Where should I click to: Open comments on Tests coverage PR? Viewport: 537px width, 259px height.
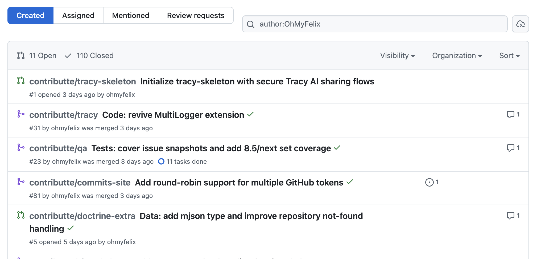[x=513, y=148]
